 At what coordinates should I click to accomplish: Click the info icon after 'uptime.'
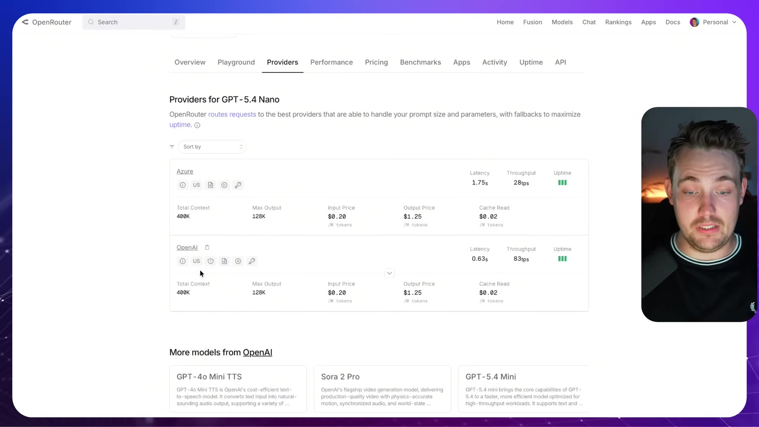coord(197,125)
